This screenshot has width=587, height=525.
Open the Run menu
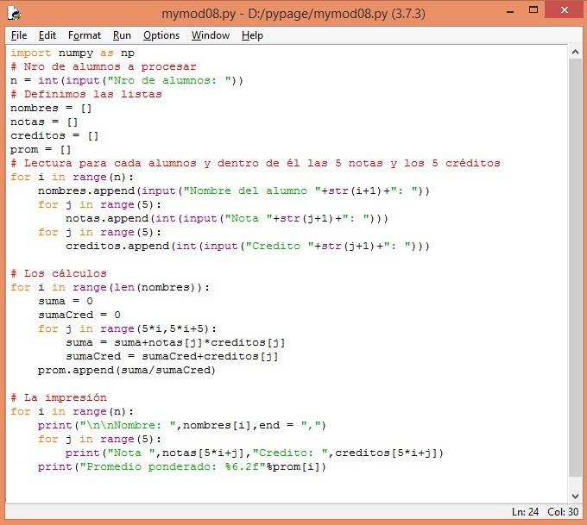(122, 35)
